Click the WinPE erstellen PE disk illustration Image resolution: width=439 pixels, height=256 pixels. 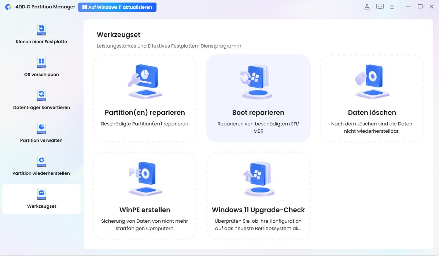coord(145,179)
